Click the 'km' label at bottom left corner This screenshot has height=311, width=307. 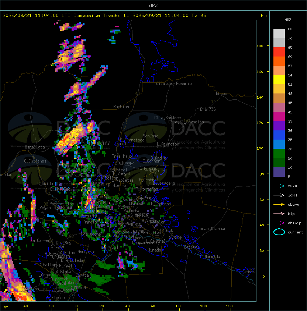click(6, 307)
